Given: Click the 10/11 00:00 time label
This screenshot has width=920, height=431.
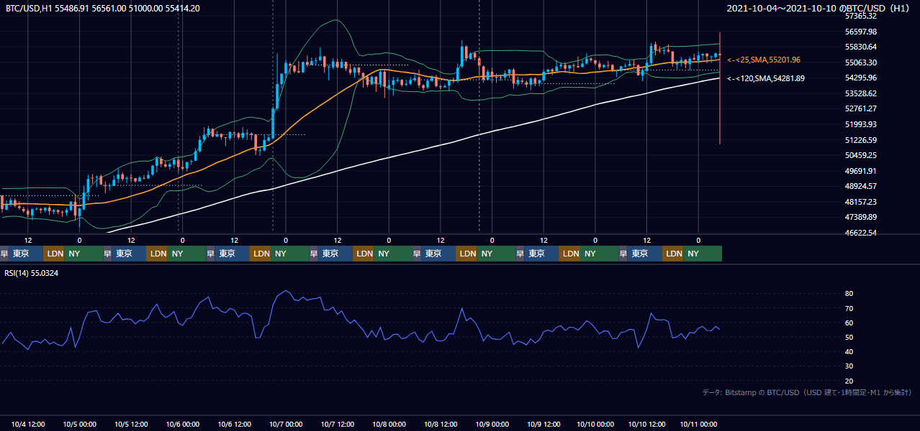Looking at the screenshot, I should (698, 425).
